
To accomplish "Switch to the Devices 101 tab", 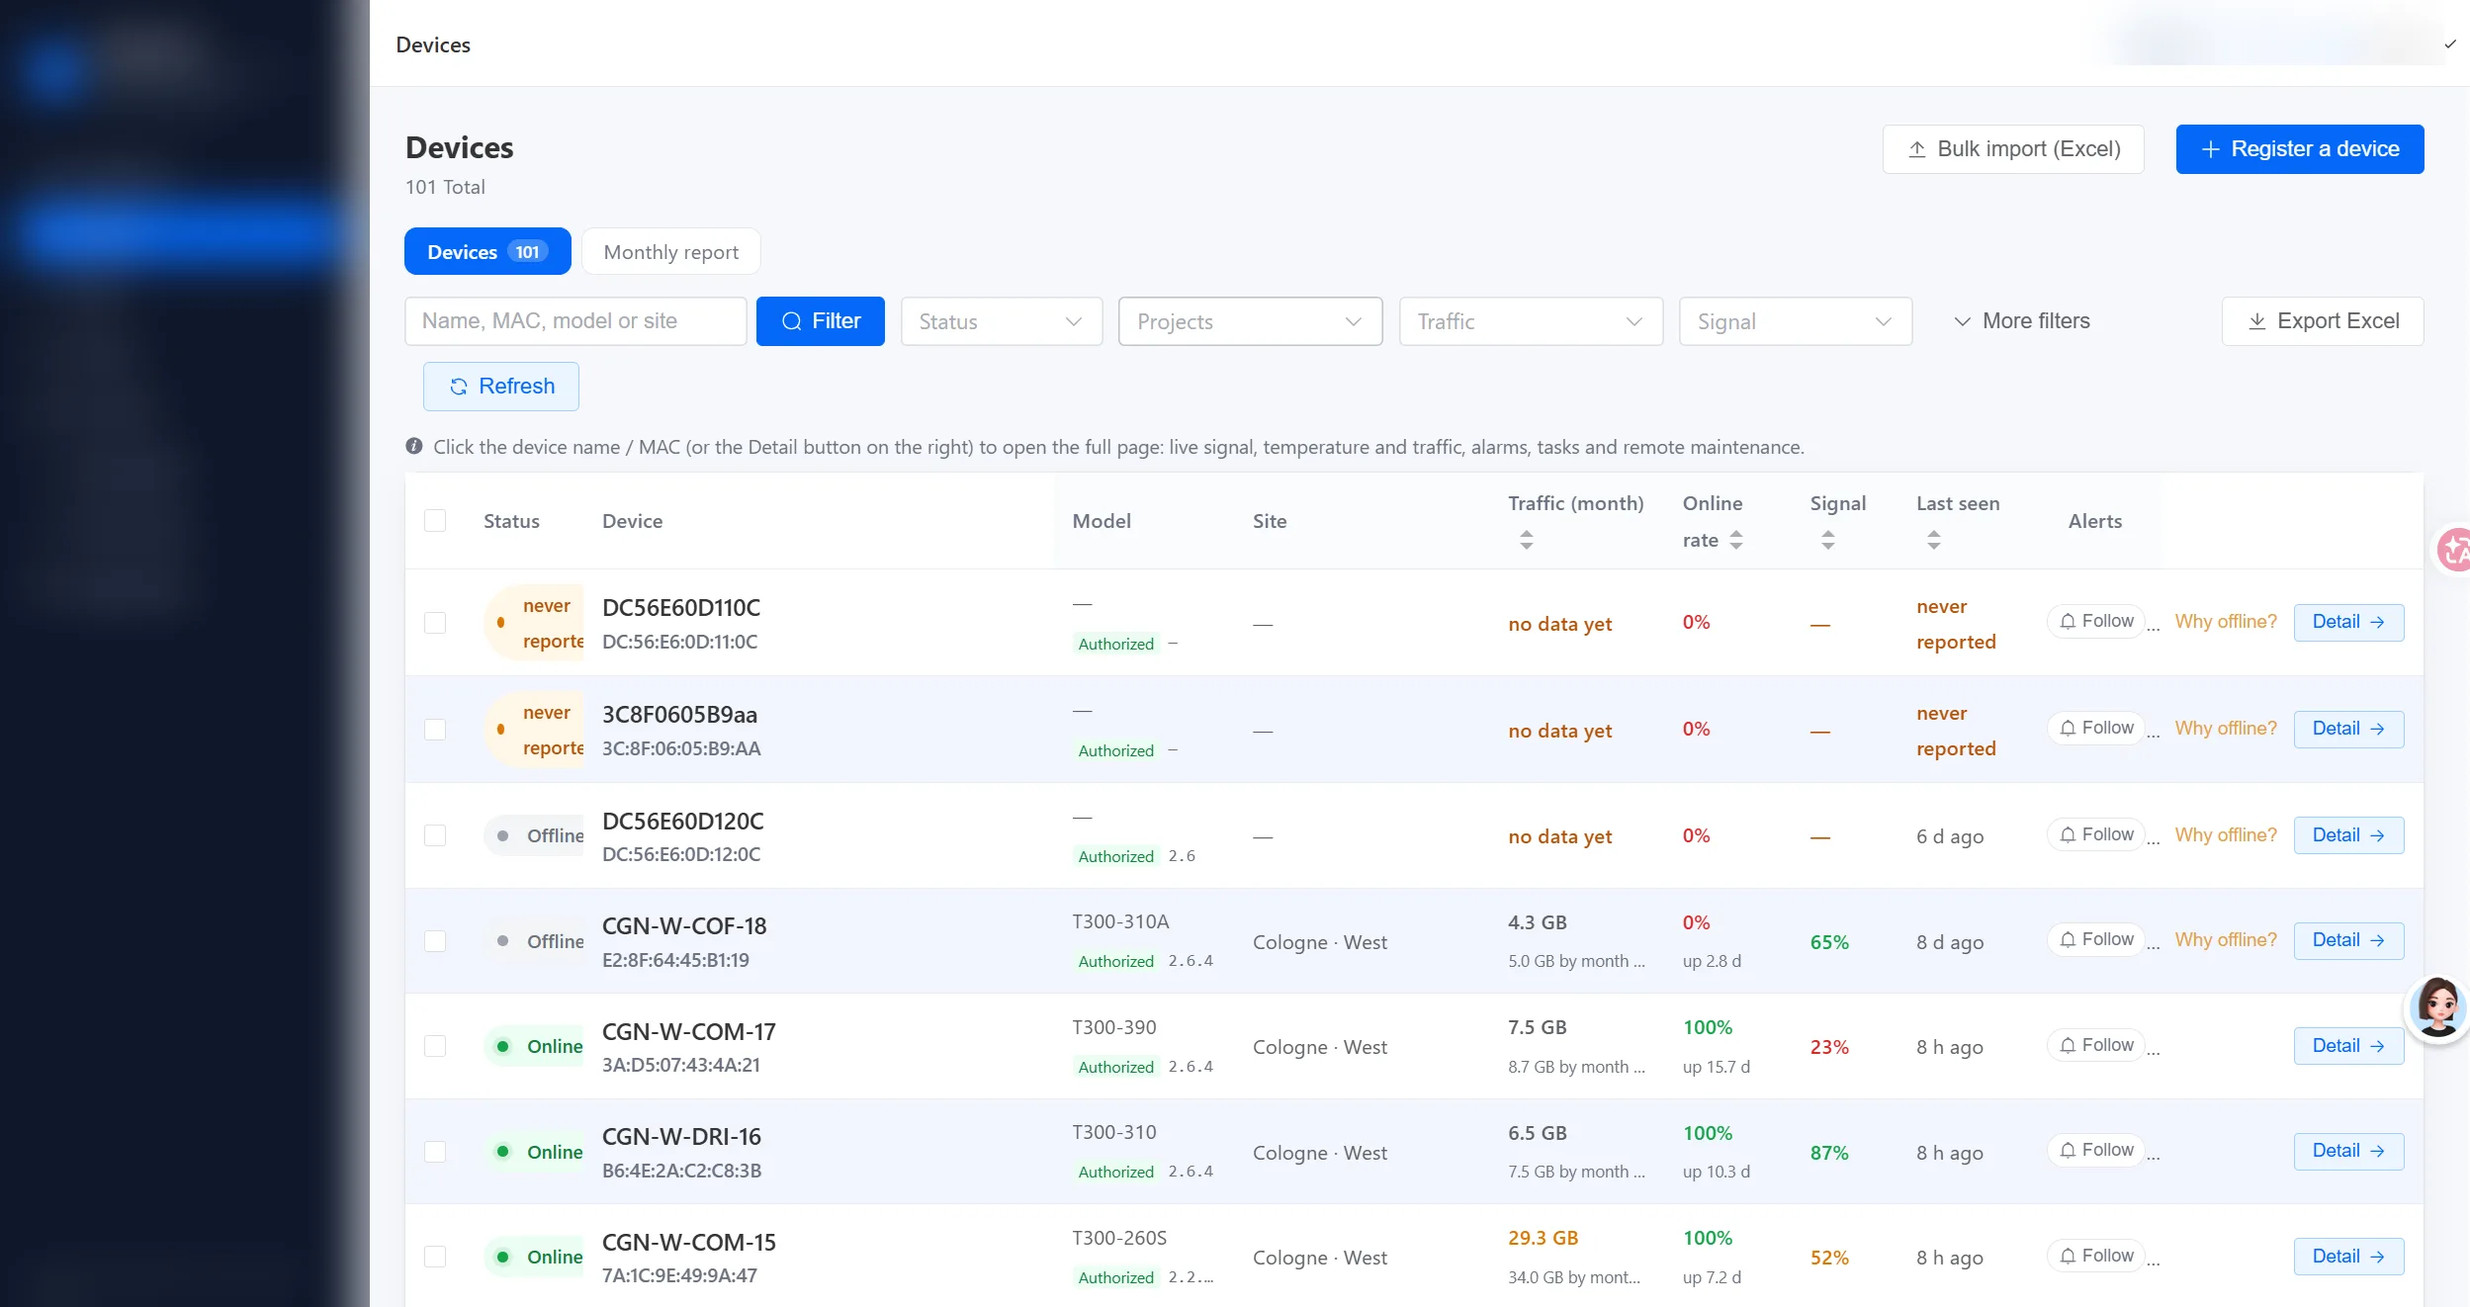I will pyautogui.click(x=487, y=251).
